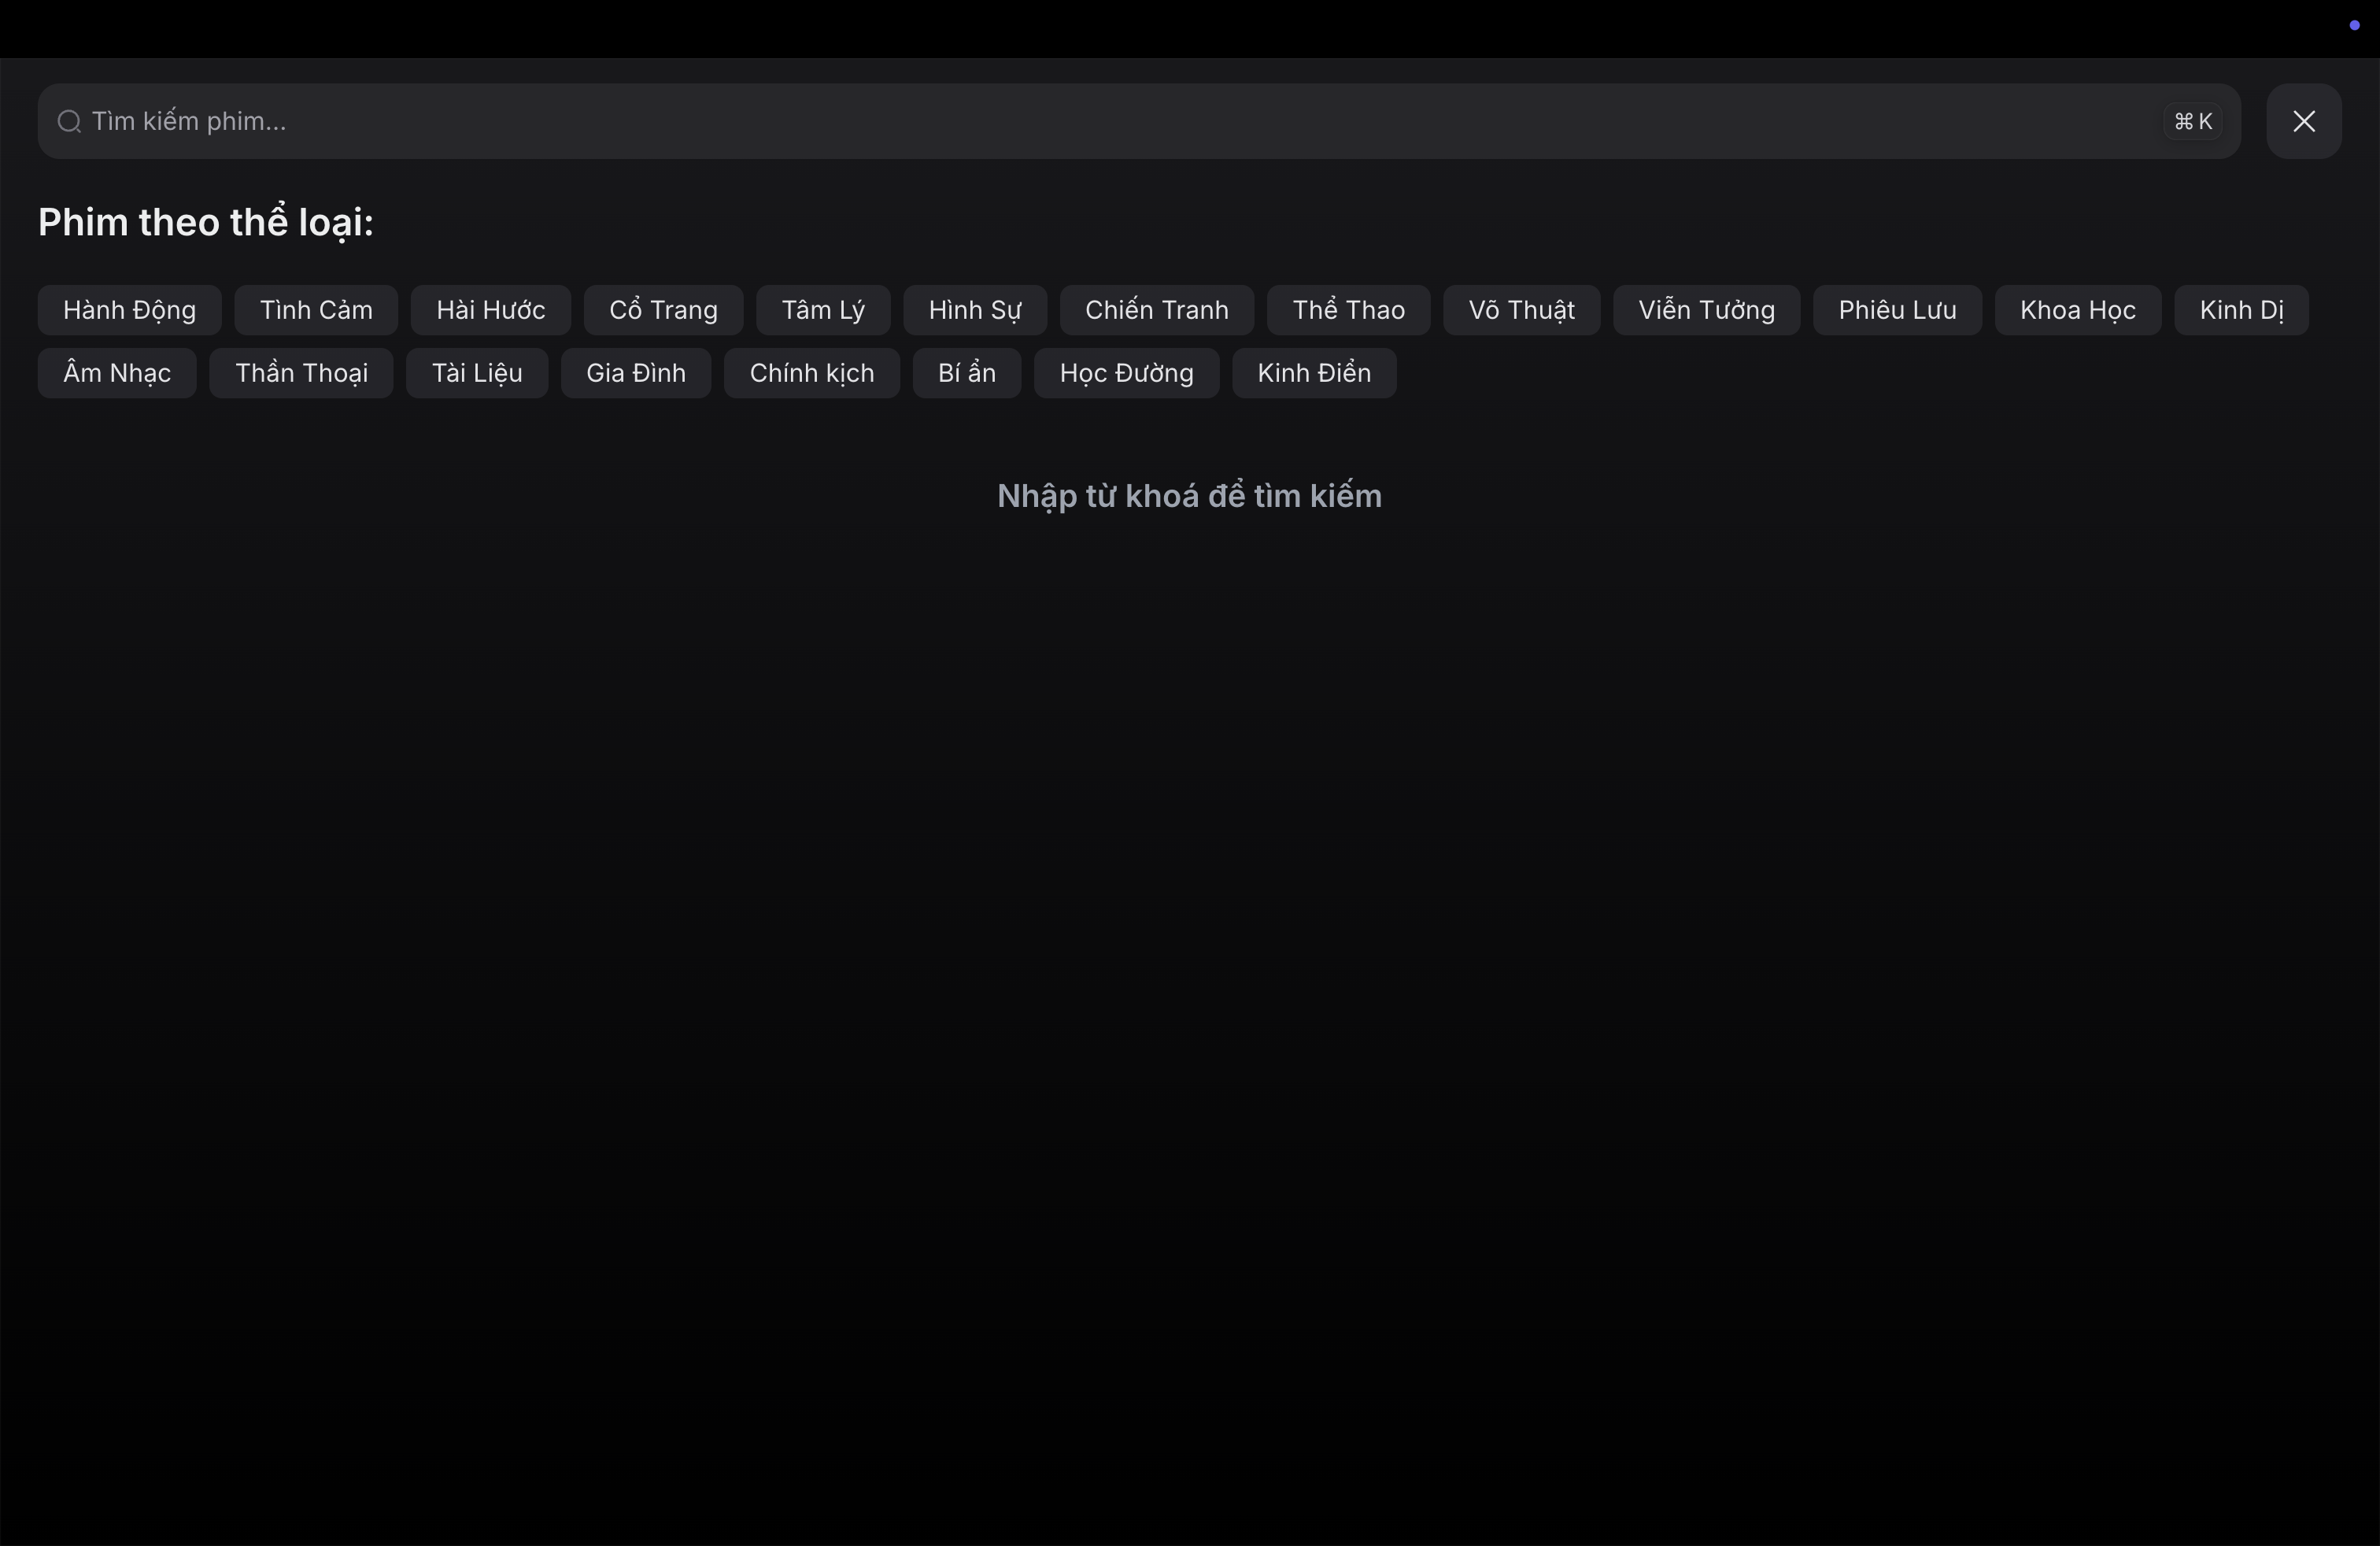Click the ⌘K shortcut badge

pos(2192,121)
